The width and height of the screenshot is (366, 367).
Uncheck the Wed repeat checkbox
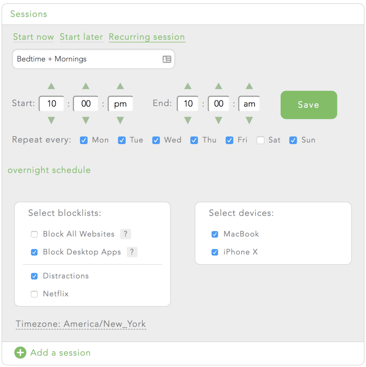click(156, 140)
